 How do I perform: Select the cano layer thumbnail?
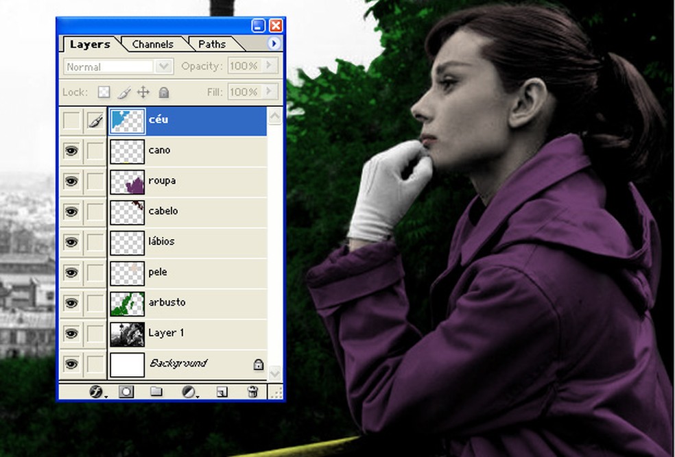tap(127, 151)
